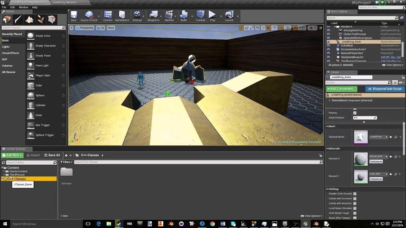
Task: Toggle world coordinate system globe icon
Action: 258,28
